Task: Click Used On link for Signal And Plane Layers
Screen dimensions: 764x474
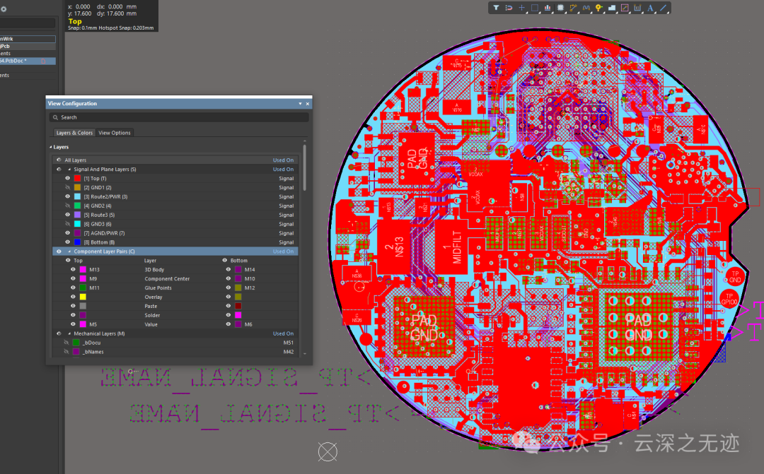Action: [283, 170]
